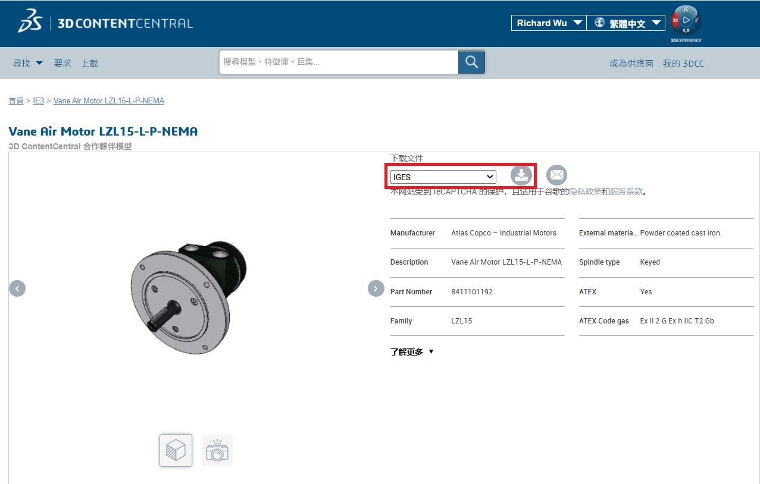
Task: Click ATEX Code gas value text
Action: (677, 321)
